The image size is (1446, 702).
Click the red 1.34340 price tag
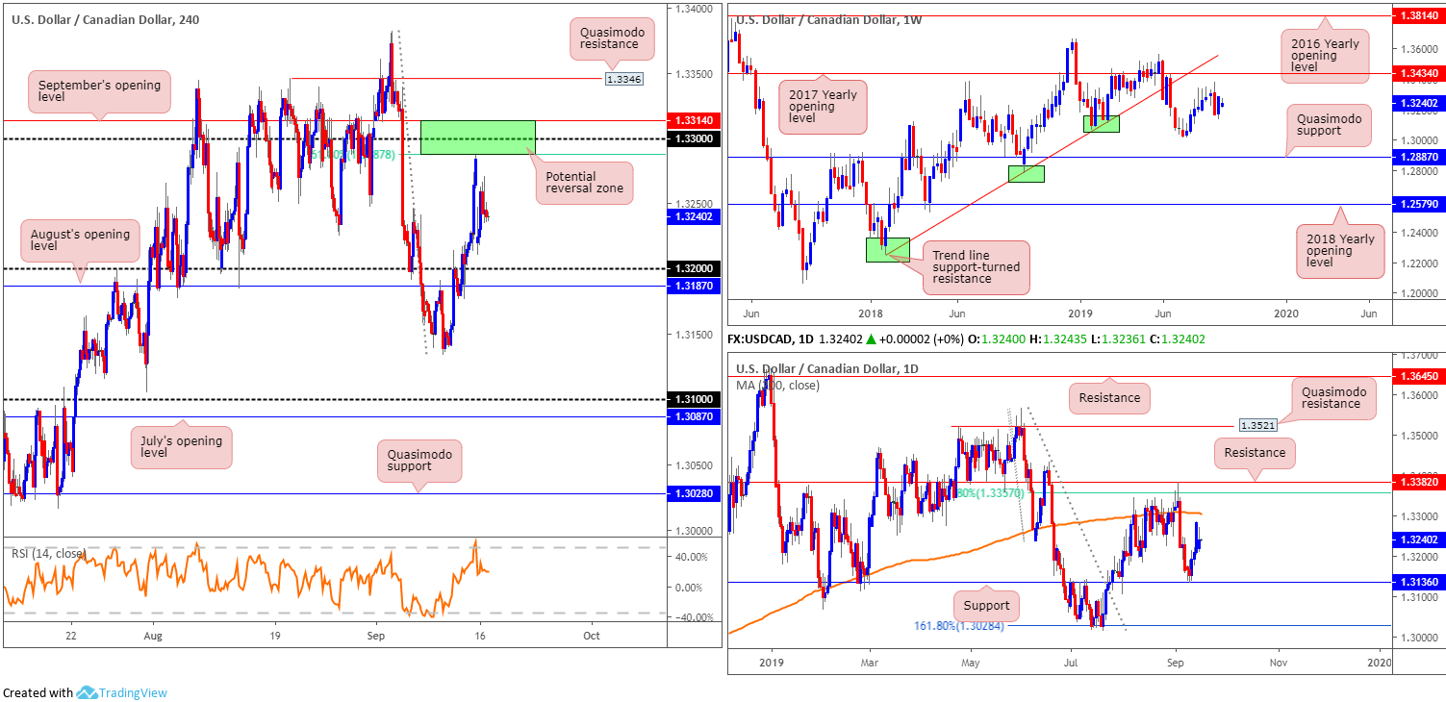pos(1419,73)
